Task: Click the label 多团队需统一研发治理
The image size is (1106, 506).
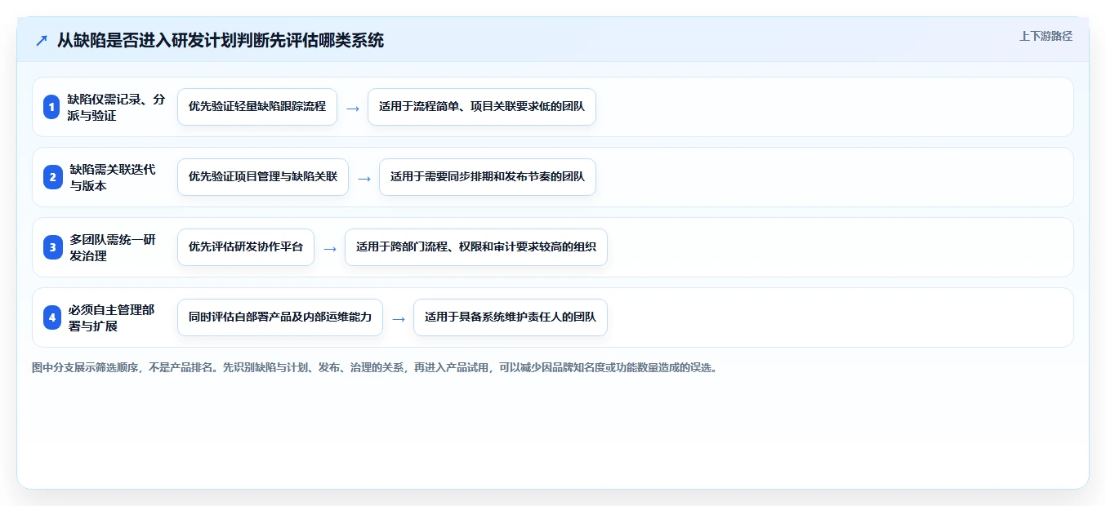Action: (113, 247)
